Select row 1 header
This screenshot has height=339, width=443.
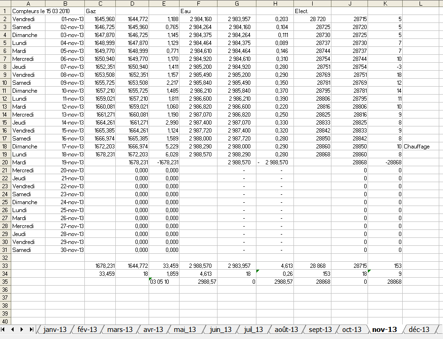point(5,11)
